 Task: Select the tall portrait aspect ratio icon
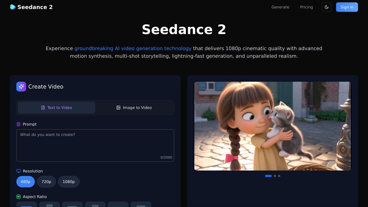(50, 205)
